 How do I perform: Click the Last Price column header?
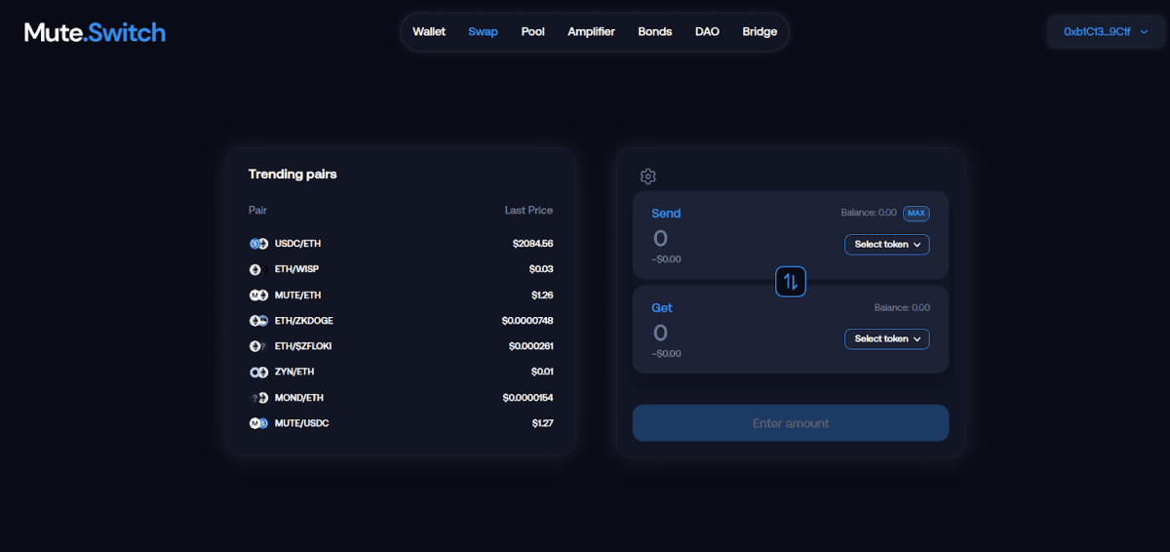point(528,210)
